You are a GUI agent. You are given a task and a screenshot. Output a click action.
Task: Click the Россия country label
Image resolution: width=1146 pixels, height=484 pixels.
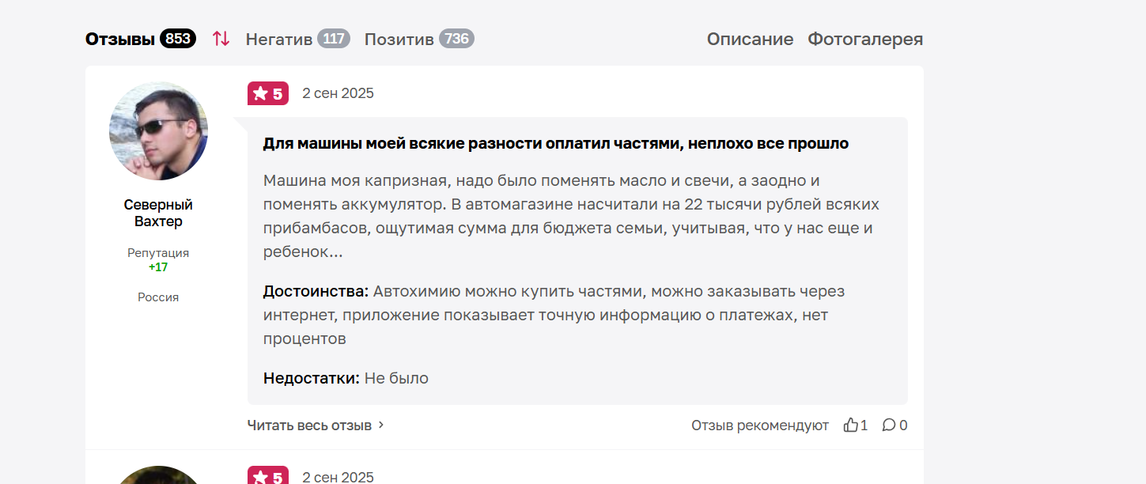click(158, 297)
